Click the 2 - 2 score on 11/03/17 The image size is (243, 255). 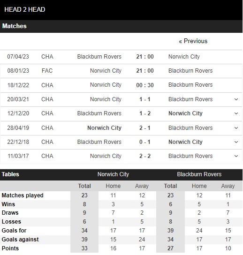pos(145,156)
